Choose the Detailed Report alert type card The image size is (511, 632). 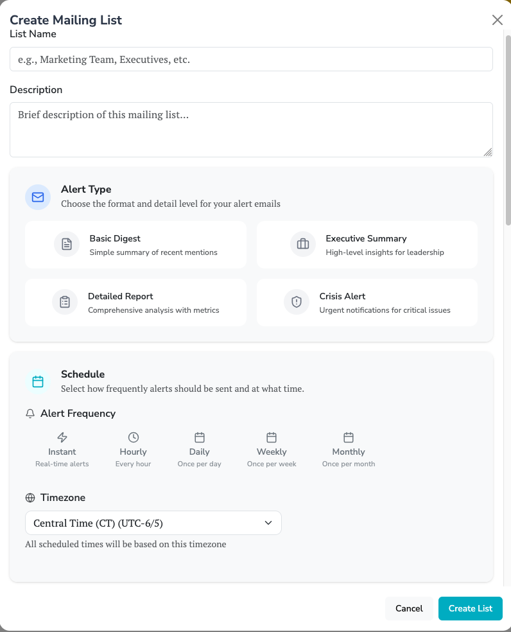click(135, 303)
